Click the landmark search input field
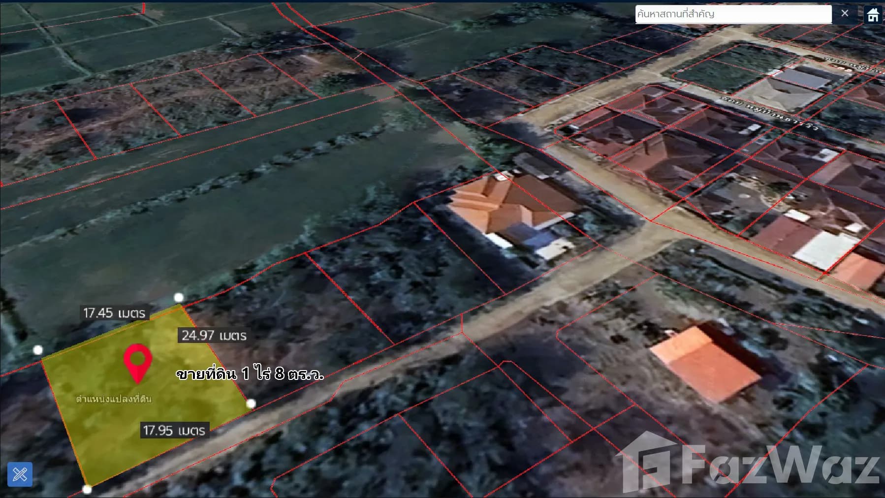The image size is (885, 498). (x=732, y=14)
